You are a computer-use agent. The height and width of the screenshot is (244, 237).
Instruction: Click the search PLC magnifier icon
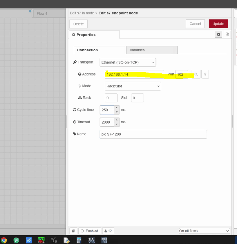click(x=196, y=74)
